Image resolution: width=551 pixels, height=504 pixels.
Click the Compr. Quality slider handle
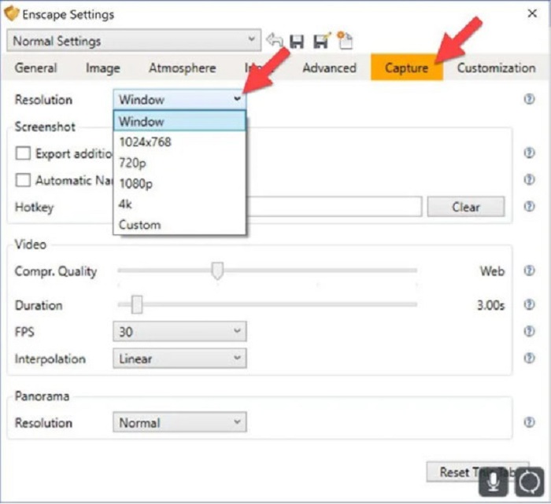217,271
